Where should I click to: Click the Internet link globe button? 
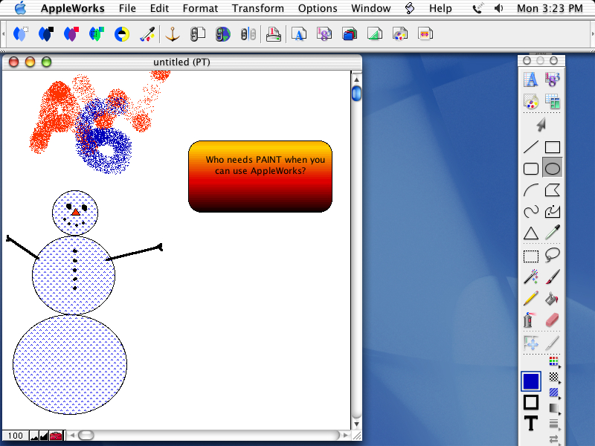pos(222,34)
